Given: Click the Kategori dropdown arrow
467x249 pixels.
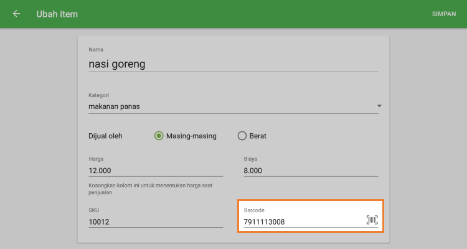Looking at the screenshot, I should [x=379, y=106].
